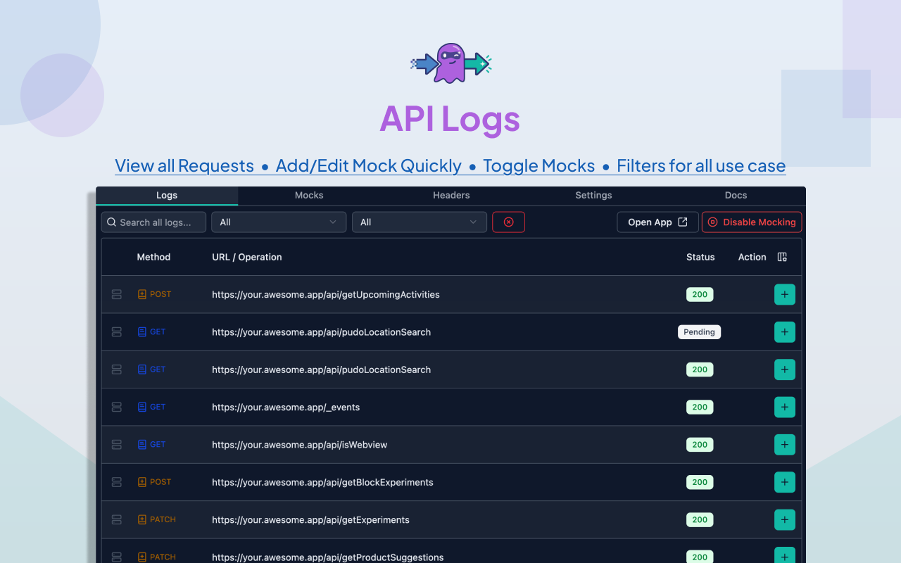901x563 pixels.
Task: Click the server icon beside the _events request
Action: click(117, 407)
